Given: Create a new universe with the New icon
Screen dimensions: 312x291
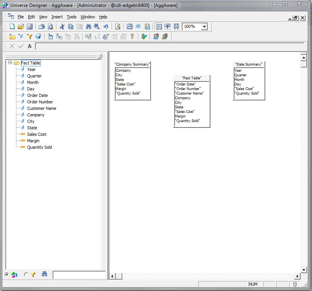Looking at the screenshot, I should pyautogui.click(x=12, y=26).
